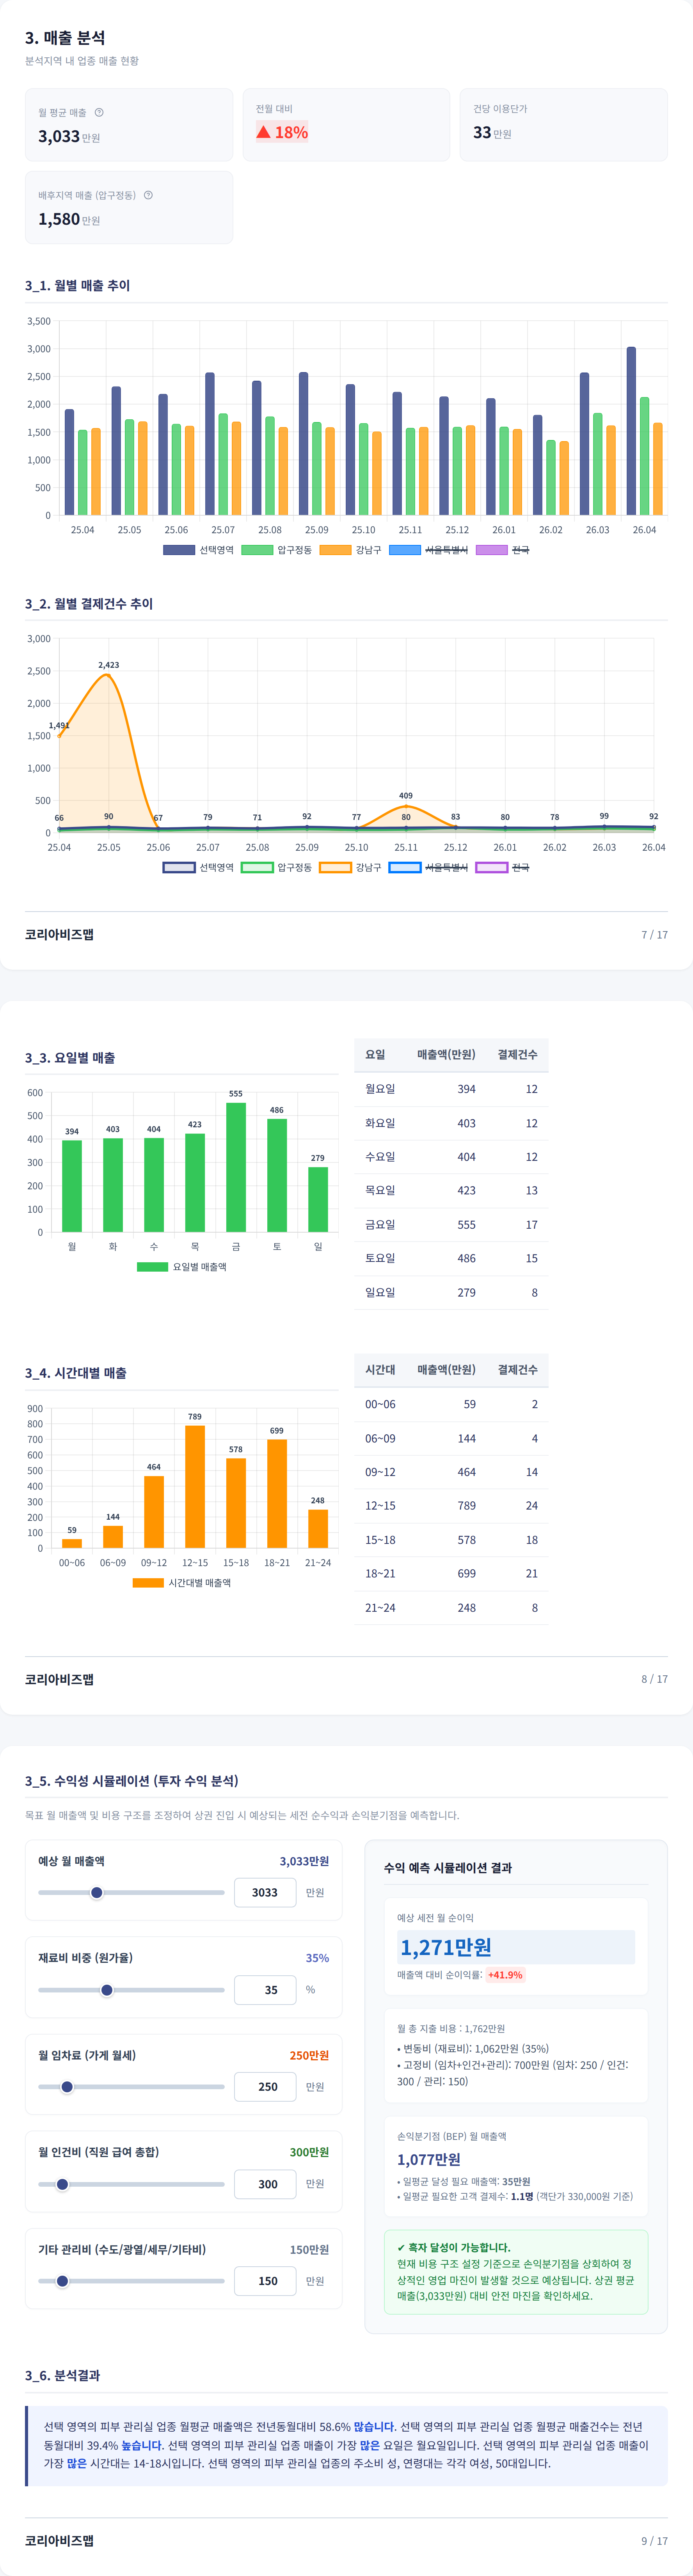The height and width of the screenshot is (2576, 693).
Task: Click the 2,423 peak point label
Action: click(108, 665)
